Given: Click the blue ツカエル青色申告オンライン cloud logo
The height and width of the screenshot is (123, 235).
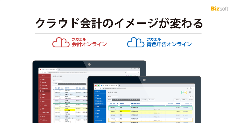Looking at the screenshot, I should (x=159, y=42).
